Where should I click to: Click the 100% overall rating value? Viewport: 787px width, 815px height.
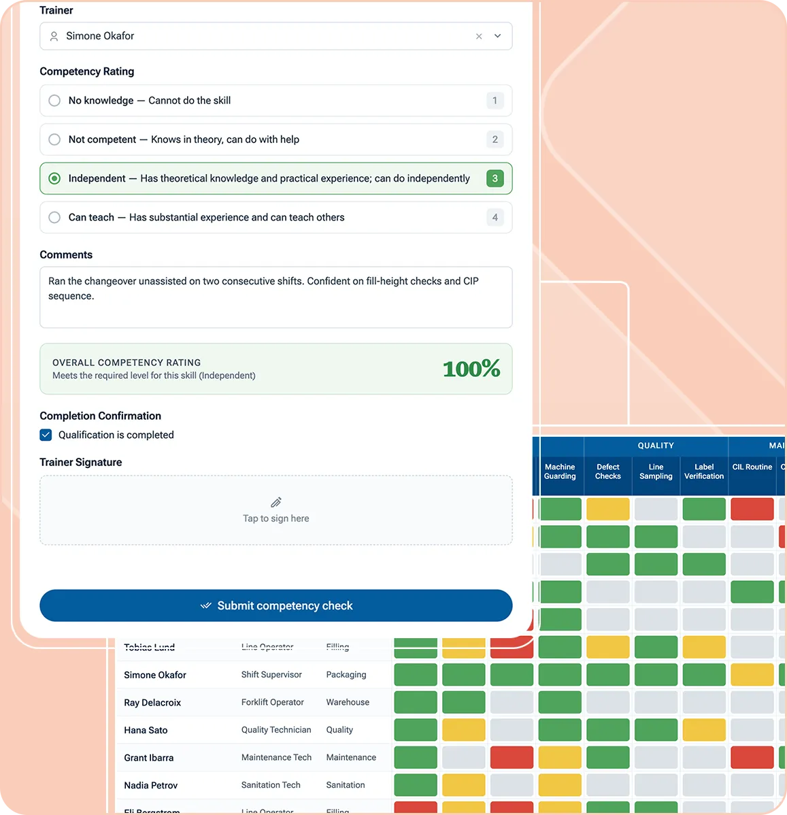click(471, 369)
